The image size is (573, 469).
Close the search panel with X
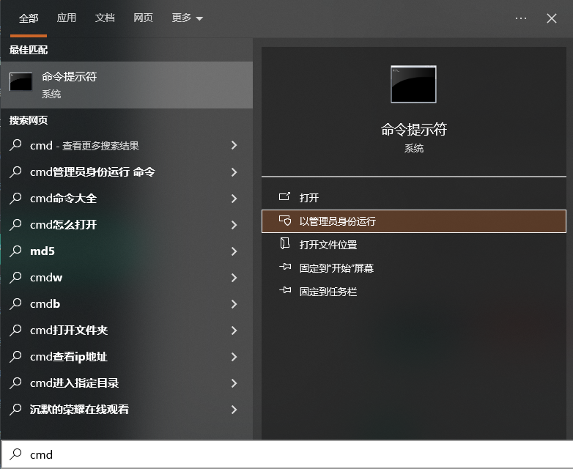point(552,18)
